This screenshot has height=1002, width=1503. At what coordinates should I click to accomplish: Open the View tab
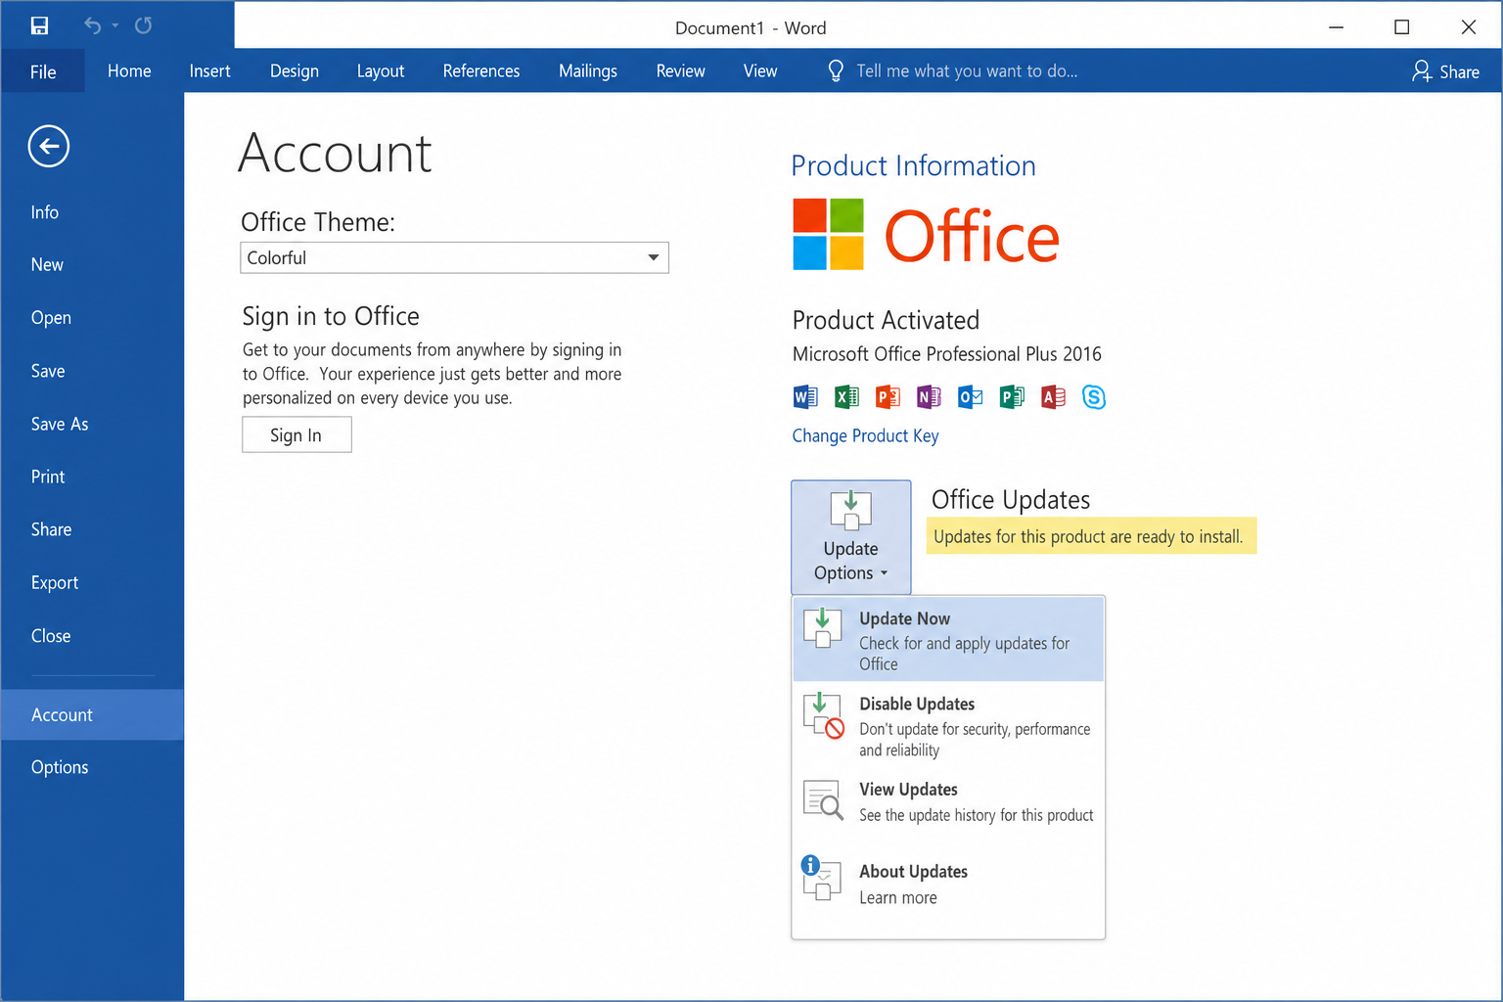pyautogui.click(x=760, y=71)
